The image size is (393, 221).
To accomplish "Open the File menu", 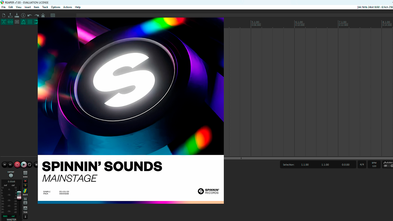I will tap(3, 7).
